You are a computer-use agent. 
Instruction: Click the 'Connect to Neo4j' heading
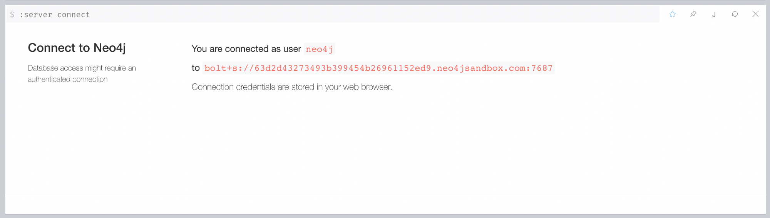tap(77, 48)
